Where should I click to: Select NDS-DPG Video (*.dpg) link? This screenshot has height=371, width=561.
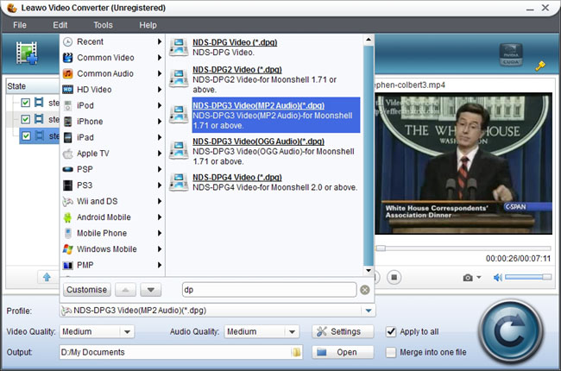click(x=235, y=42)
